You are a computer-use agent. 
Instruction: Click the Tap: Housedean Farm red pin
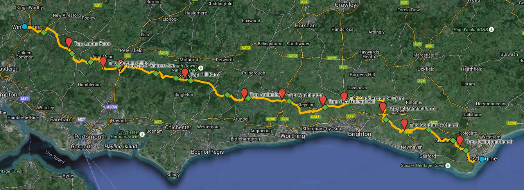click(382, 107)
